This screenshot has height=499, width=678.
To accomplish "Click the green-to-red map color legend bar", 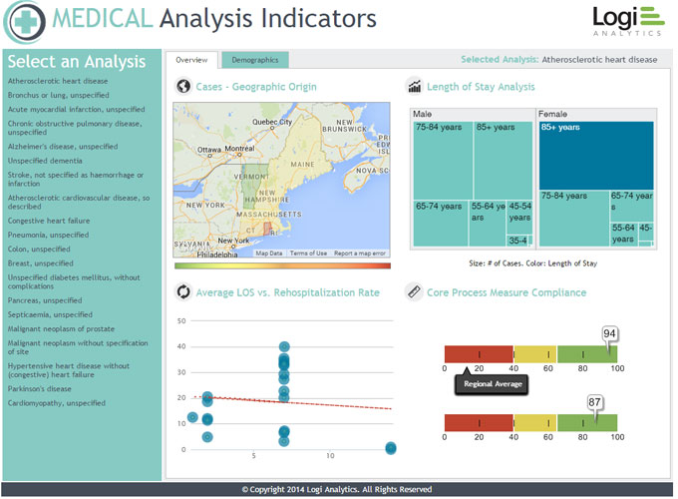I will click(282, 265).
